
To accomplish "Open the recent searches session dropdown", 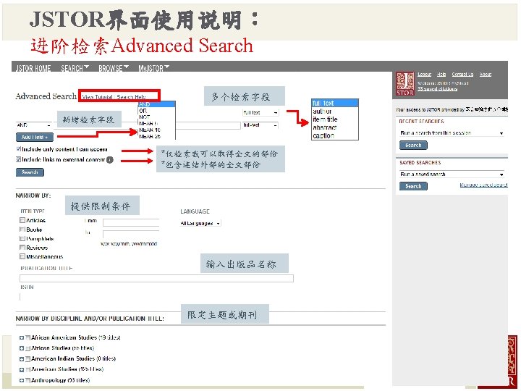I will [x=452, y=133].
